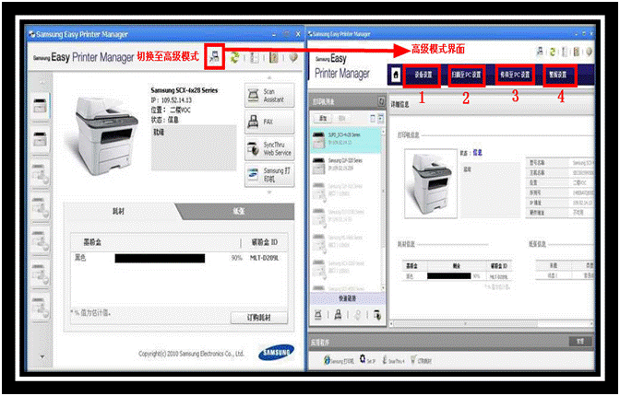This screenshot has width=620, height=396.
Task: Click the 删除 remove printer button in printer list
Action: [x=341, y=118]
